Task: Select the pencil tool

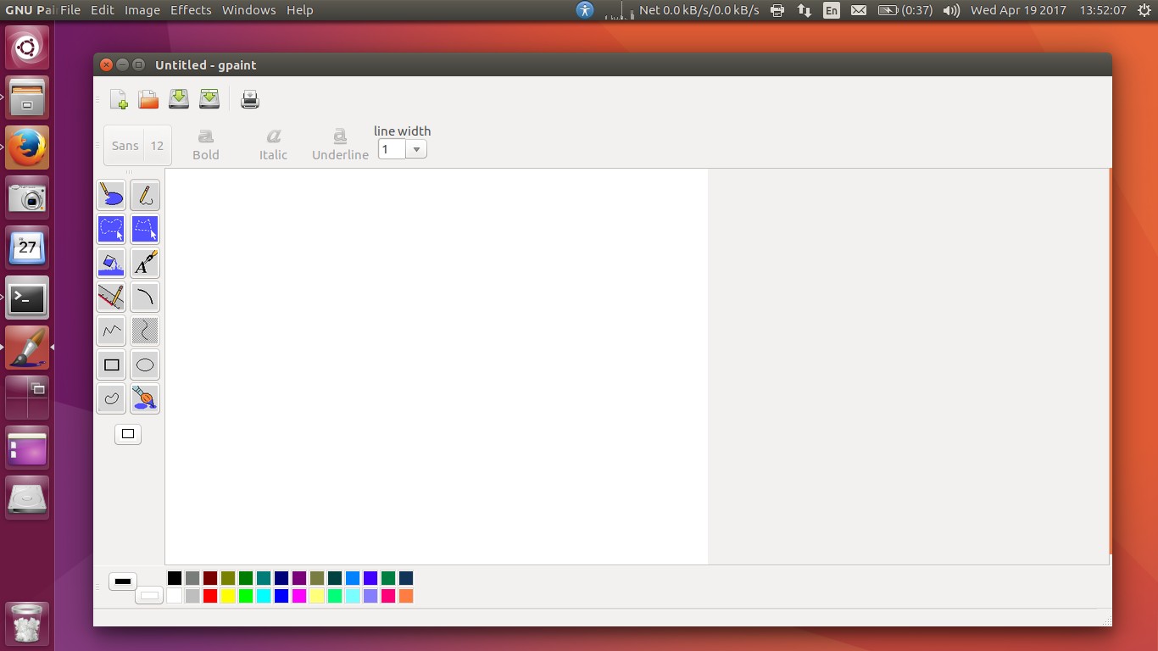Action: click(x=145, y=195)
